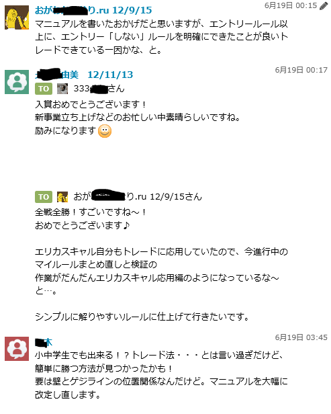The height and width of the screenshot is (414, 331).
Task: Click the pencil edit icon beside 00:15
Action: click(x=324, y=6)
